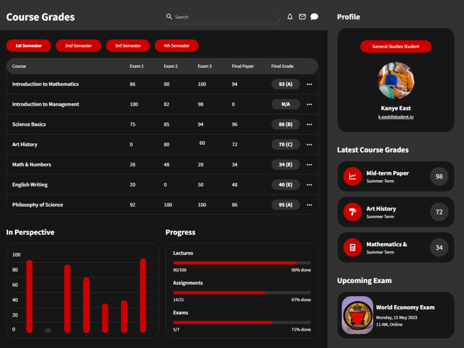Screen dimensions: 464x348
Task: Select the Math & Numbers course name
Action: pos(32,165)
